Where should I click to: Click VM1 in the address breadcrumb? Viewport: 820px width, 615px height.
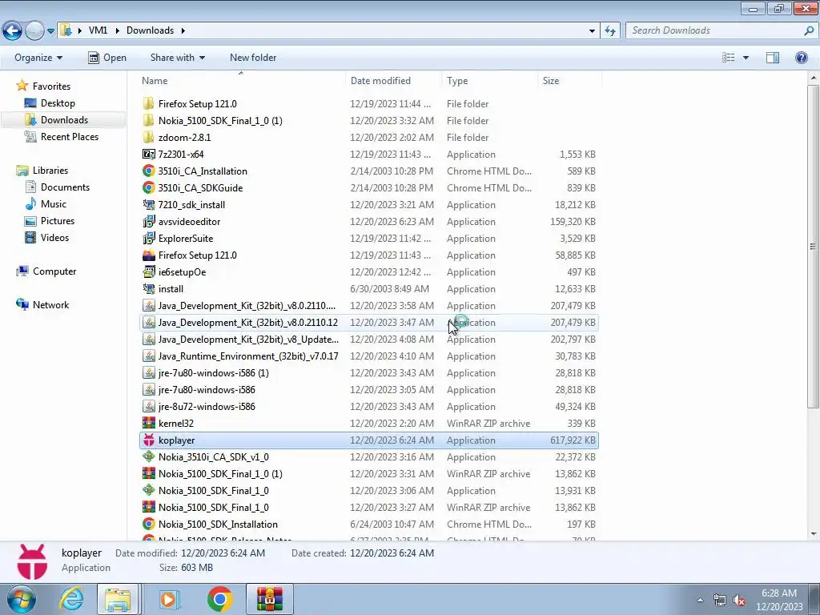(x=98, y=30)
